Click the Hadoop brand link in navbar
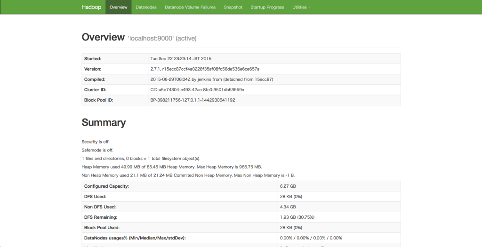Screen dimensions: 482x247 point(91,7)
